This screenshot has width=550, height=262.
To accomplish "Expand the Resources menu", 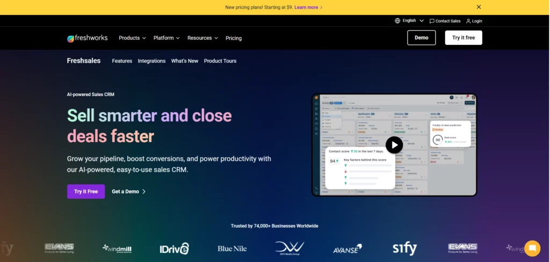I will tap(202, 38).
